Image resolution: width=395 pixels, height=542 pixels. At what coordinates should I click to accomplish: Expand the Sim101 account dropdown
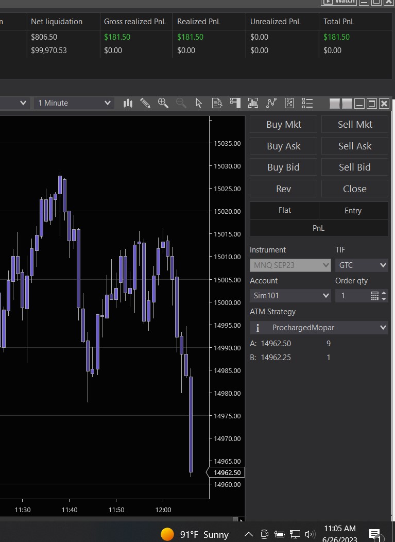pyautogui.click(x=290, y=296)
